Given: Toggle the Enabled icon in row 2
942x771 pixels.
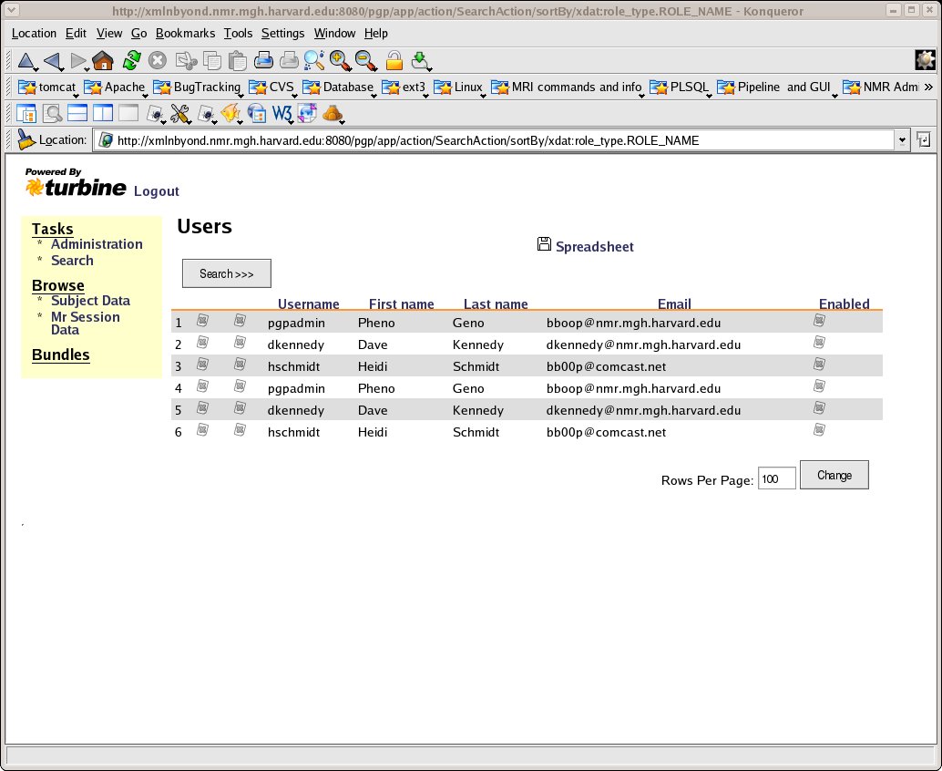Looking at the screenshot, I should pyautogui.click(x=819, y=343).
